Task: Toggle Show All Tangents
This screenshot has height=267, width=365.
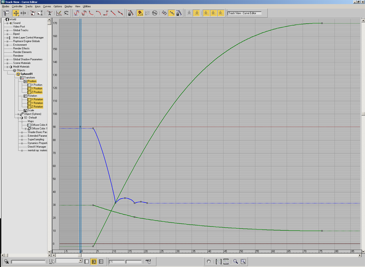Action: click(x=164, y=13)
